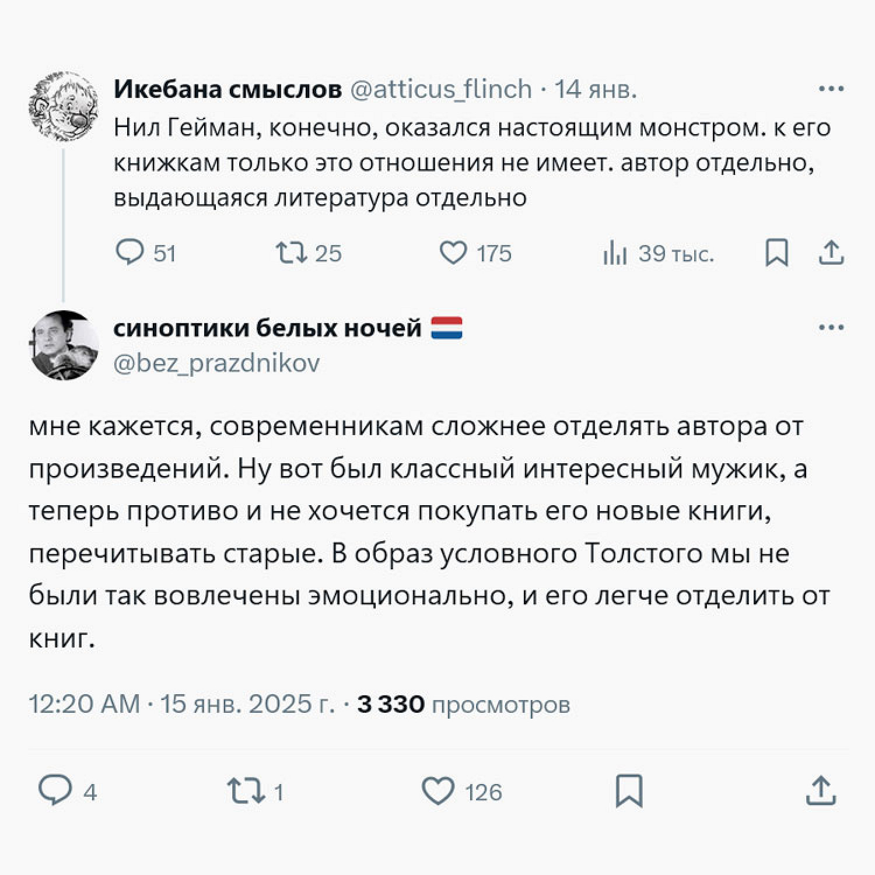This screenshot has height=875, width=875.
Task: Open more options for the first tweet
Action: click(x=831, y=89)
